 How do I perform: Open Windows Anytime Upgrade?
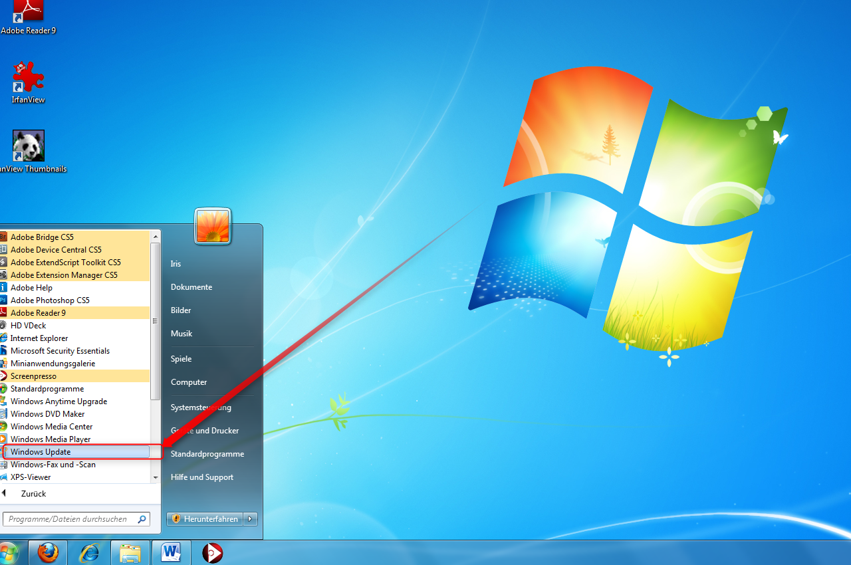(74, 401)
